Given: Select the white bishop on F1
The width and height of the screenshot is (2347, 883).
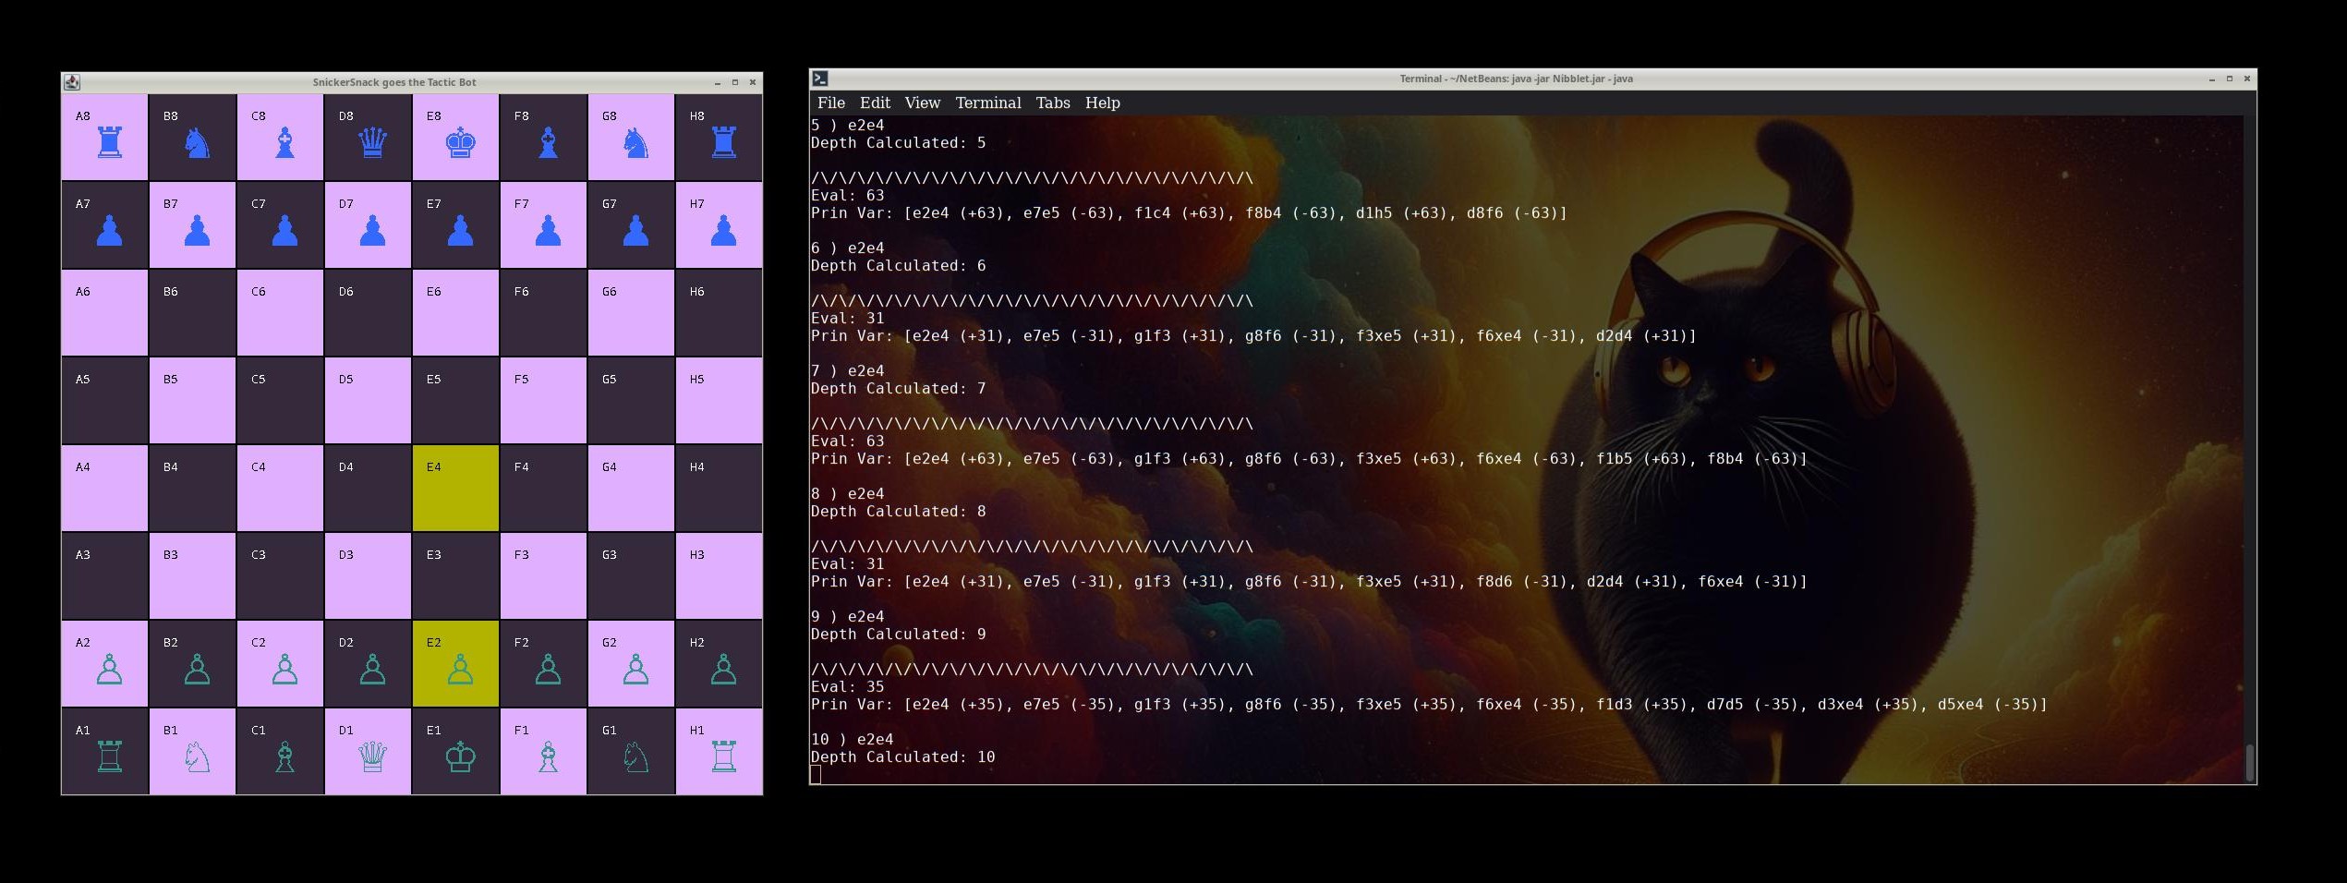Looking at the screenshot, I should pos(548,757).
